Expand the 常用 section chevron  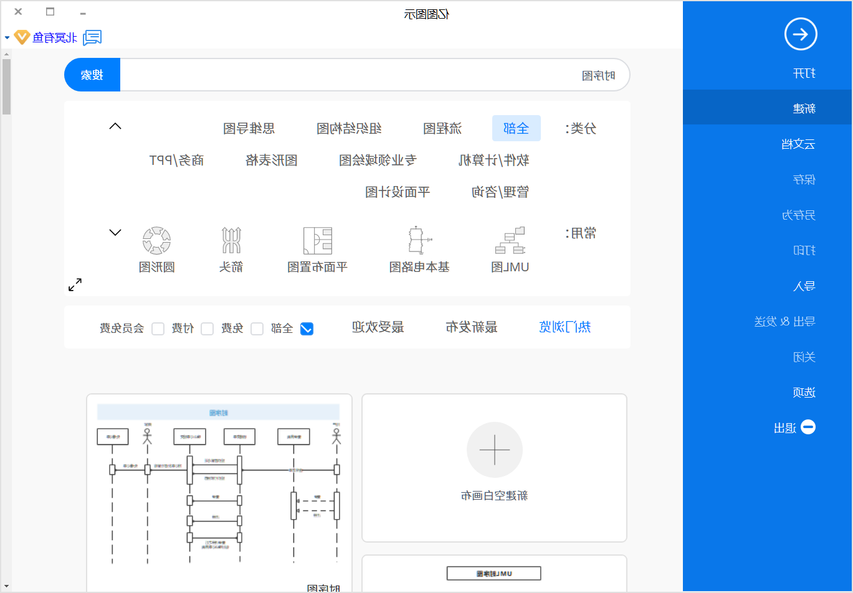coord(115,233)
